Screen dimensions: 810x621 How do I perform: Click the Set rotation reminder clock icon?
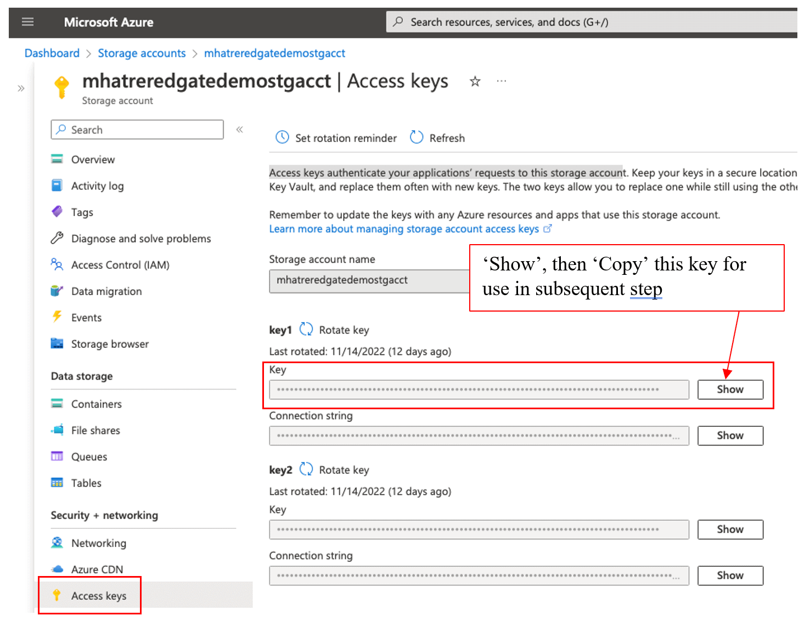tap(282, 138)
